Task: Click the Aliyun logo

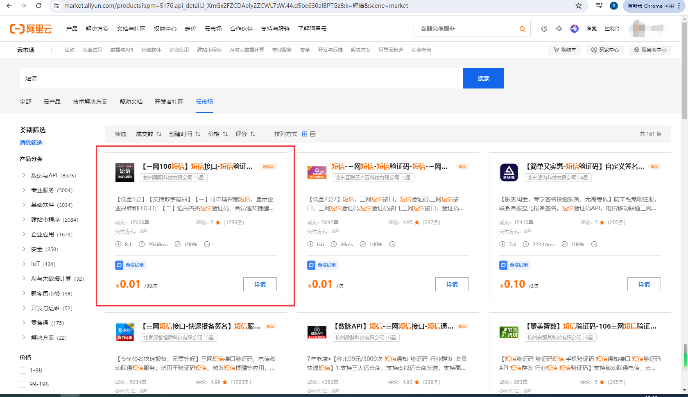Action: (31, 29)
